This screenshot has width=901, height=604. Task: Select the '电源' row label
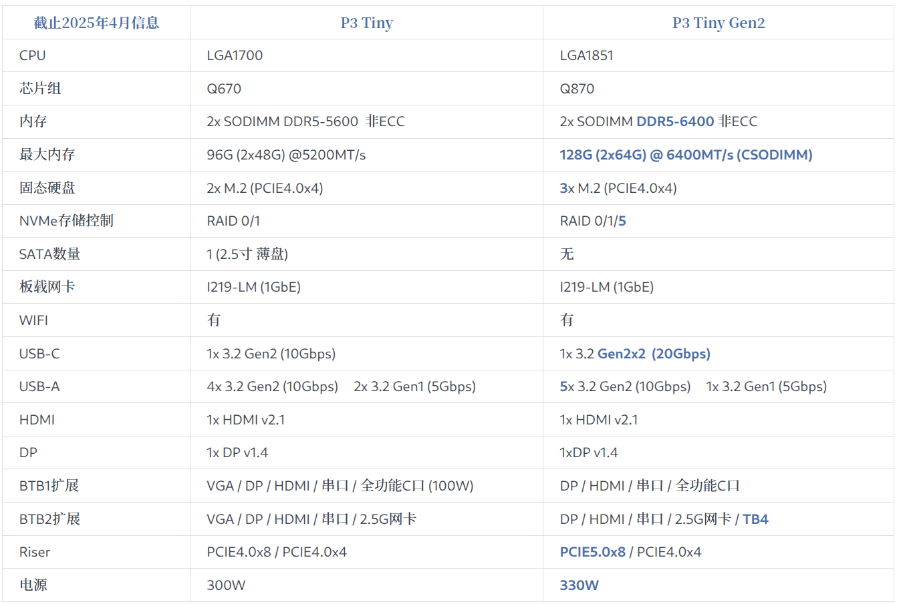coord(33,585)
